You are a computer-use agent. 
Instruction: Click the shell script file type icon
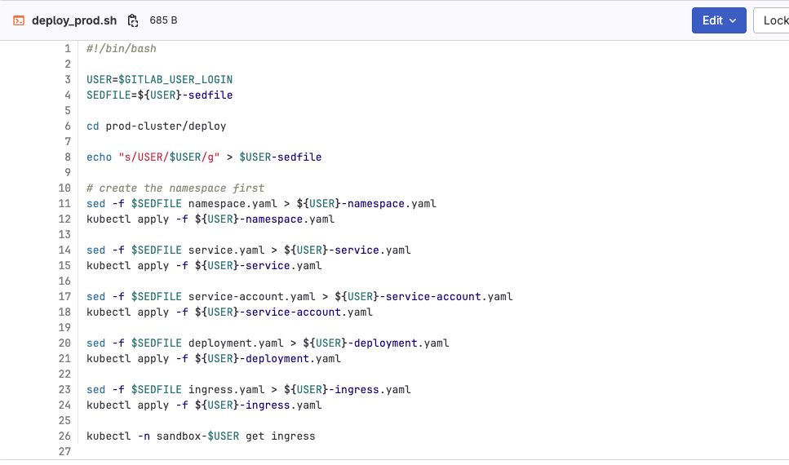19,20
